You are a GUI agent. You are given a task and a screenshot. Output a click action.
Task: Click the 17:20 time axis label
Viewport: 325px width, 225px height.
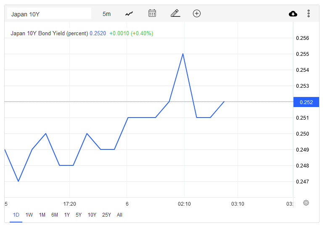(69, 204)
